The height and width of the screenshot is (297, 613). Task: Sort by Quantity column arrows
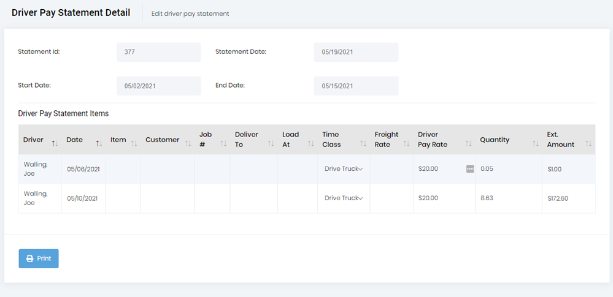pos(536,144)
